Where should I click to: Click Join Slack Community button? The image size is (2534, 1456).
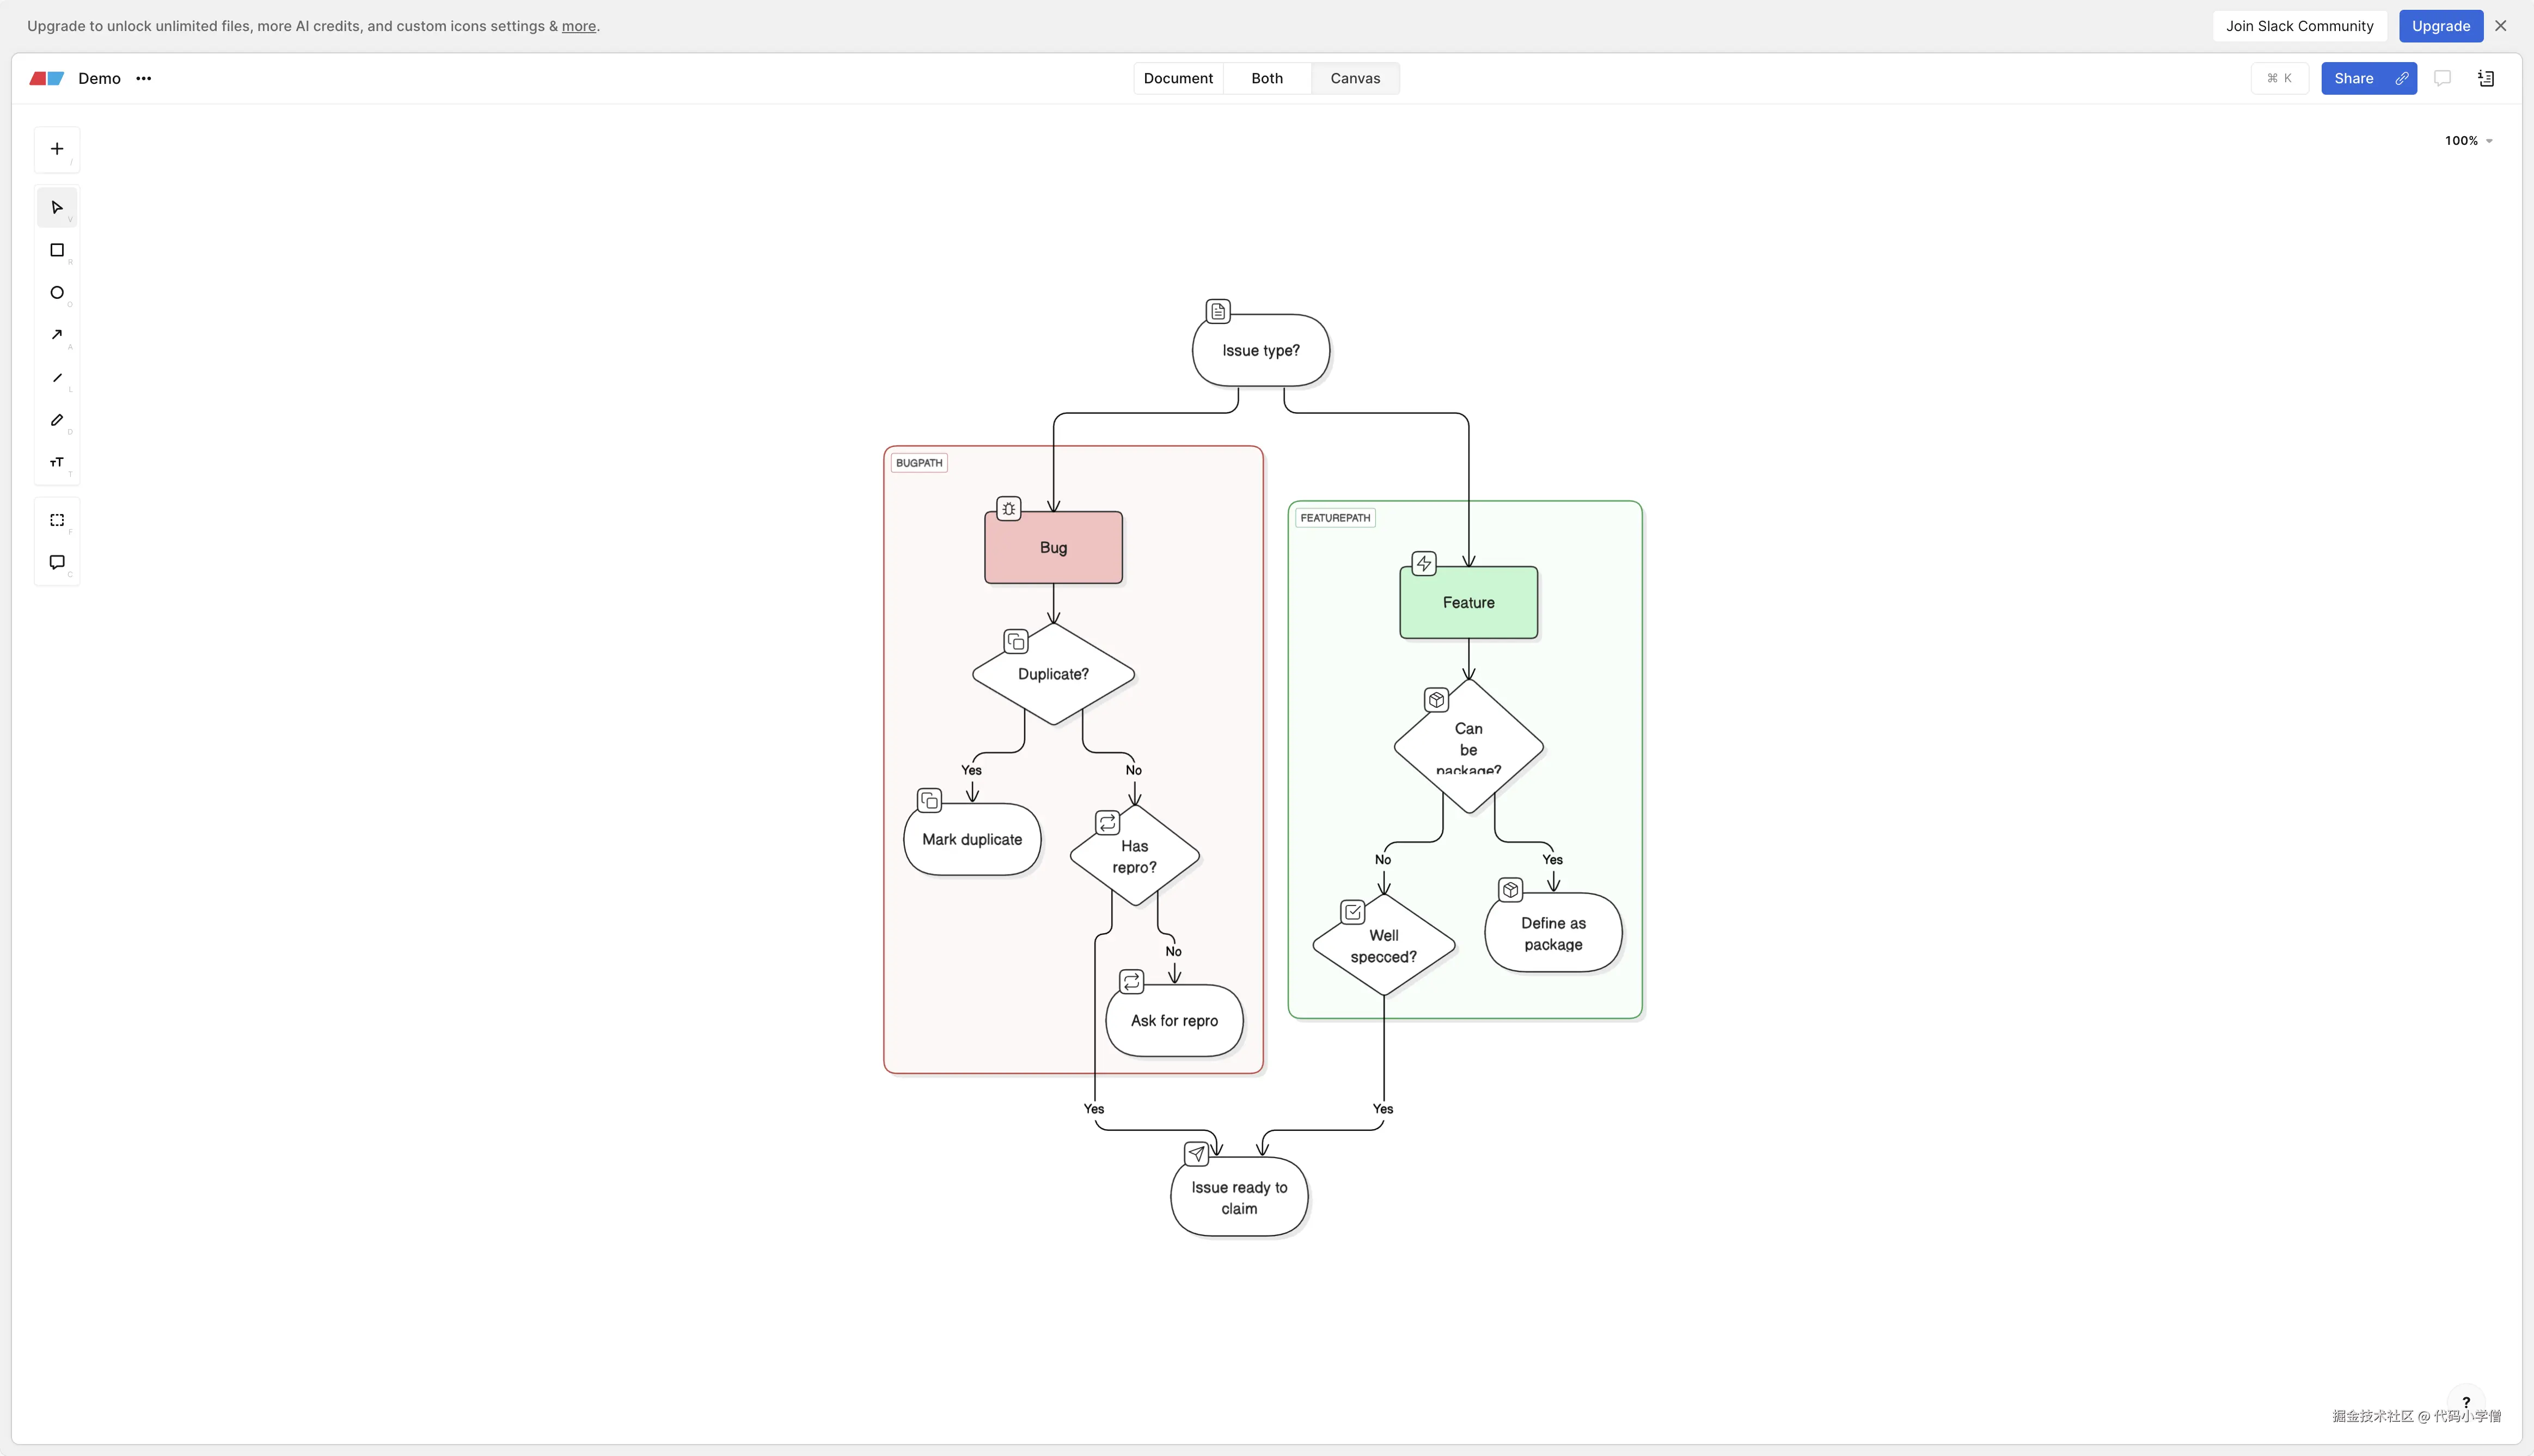2299,26
